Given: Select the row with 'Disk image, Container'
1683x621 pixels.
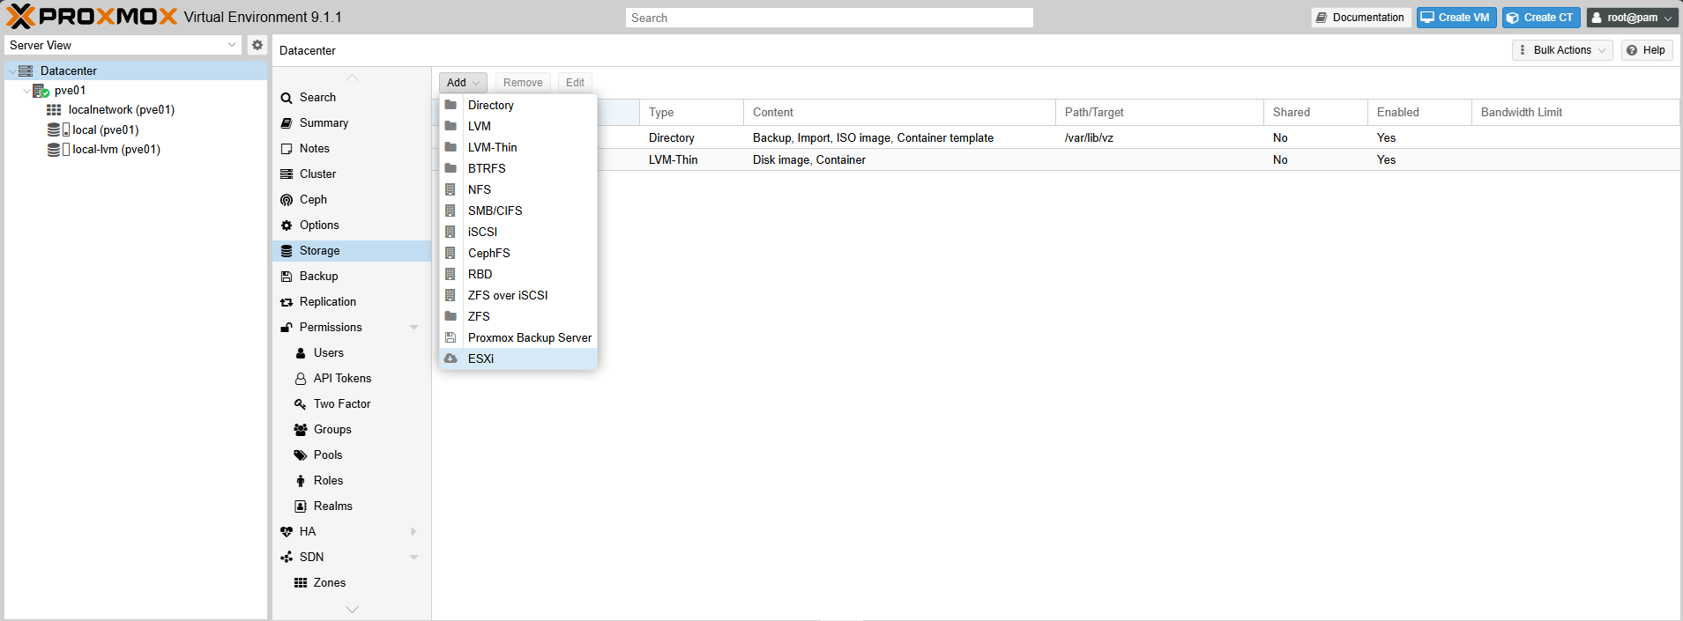Looking at the screenshot, I should [1058, 160].
